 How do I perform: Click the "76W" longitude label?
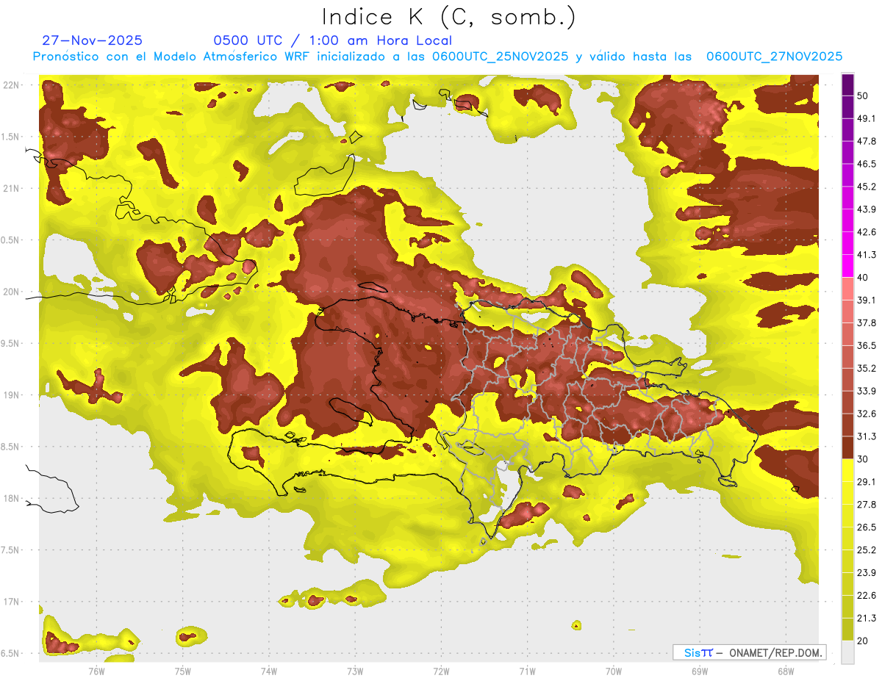[x=96, y=671]
